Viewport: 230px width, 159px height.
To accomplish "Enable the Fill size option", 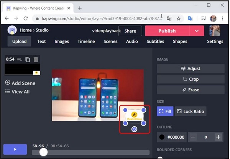I will 165,111.
